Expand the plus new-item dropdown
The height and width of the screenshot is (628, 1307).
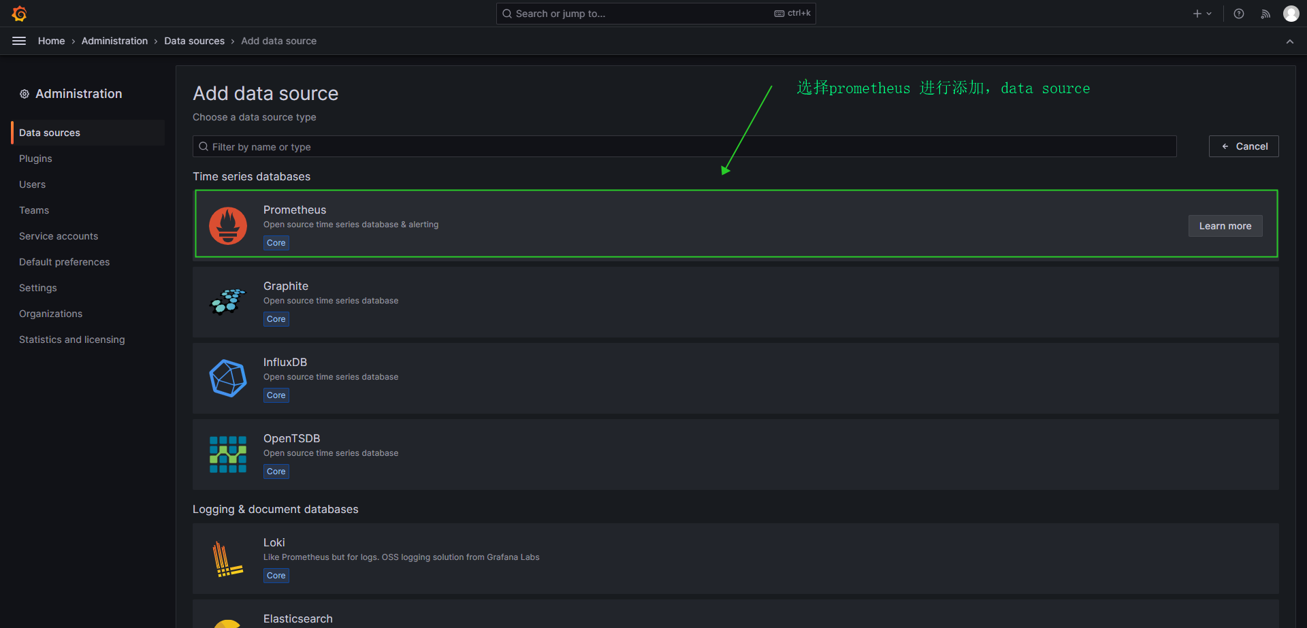click(x=1202, y=14)
